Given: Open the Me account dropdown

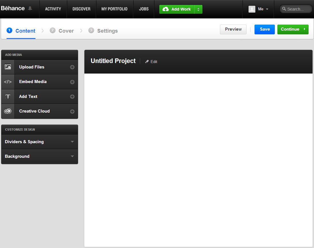Looking at the screenshot, I should coord(259,9).
